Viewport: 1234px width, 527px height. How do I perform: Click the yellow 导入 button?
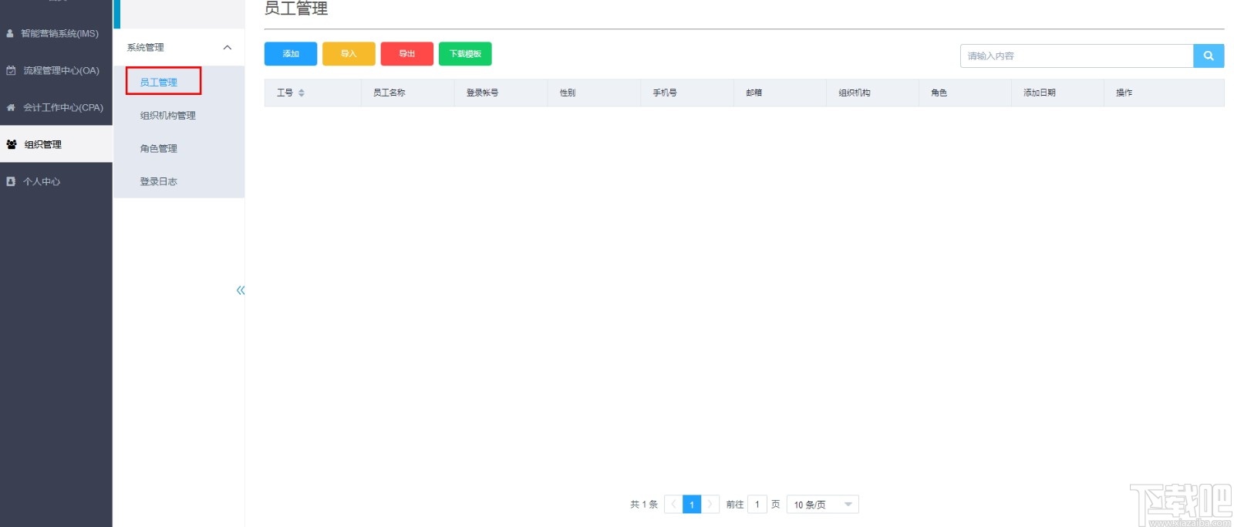pos(349,54)
